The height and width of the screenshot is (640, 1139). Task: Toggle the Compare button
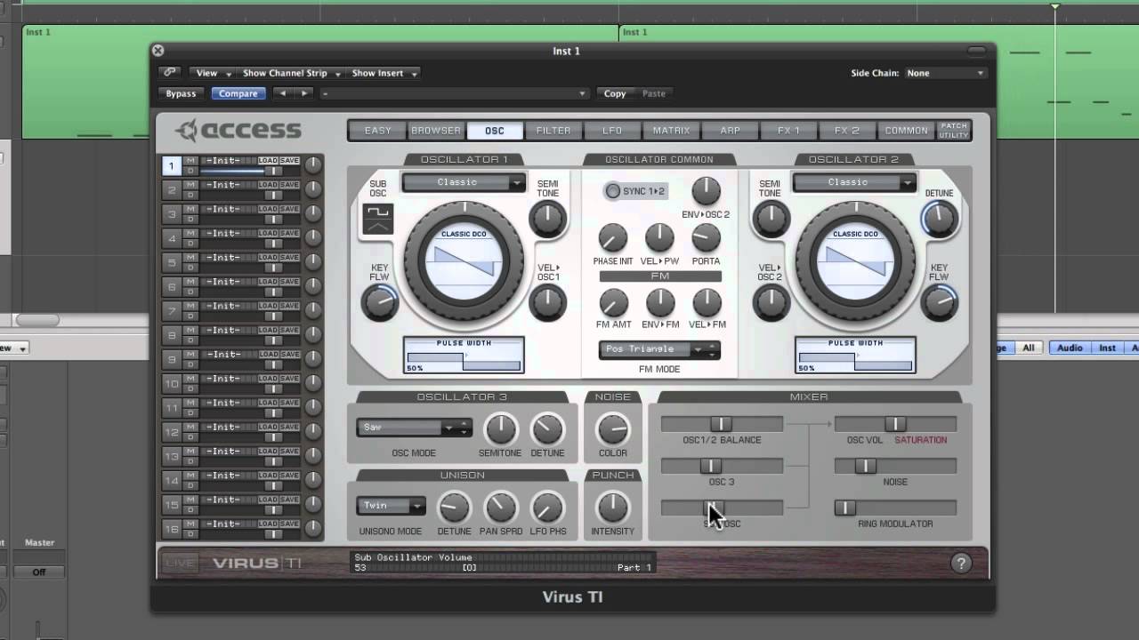(x=238, y=93)
